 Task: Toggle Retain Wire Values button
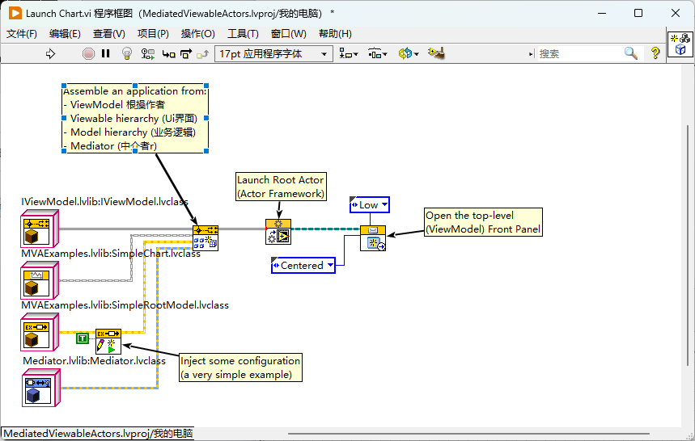click(147, 54)
